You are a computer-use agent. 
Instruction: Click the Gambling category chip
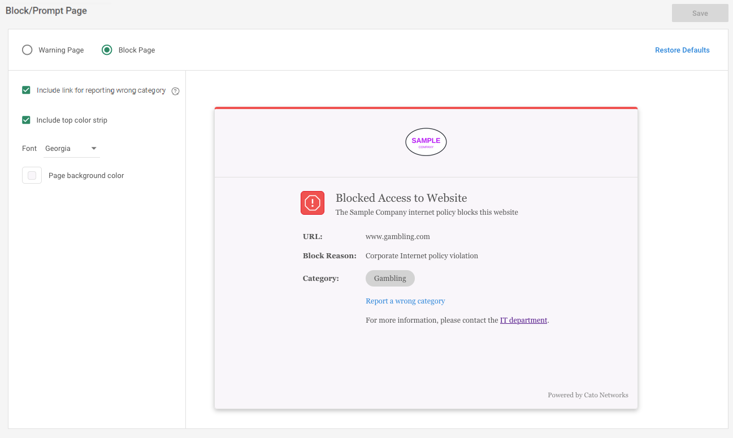(x=390, y=279)
